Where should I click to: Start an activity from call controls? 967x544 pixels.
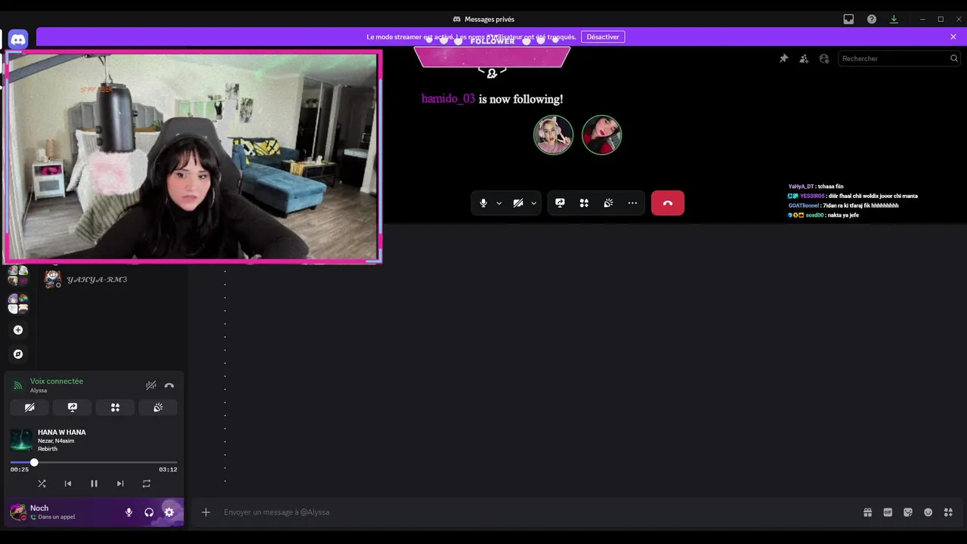tap(584, 203)
